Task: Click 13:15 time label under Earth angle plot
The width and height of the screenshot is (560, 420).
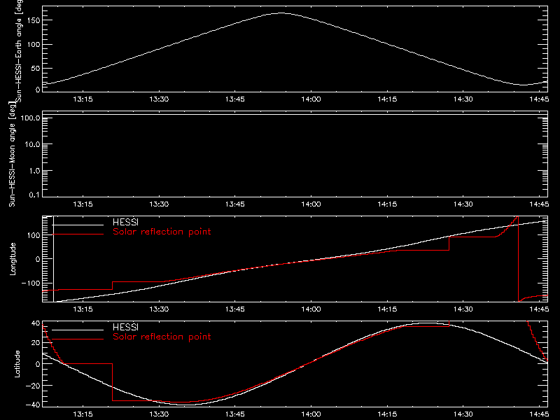Action: pyautogui.click(x=83, y=99)
